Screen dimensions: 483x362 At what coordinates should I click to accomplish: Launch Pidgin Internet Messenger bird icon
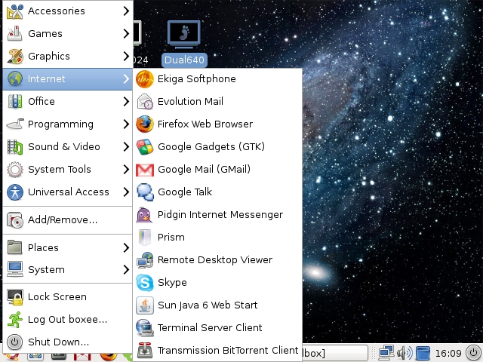[144, 214]
